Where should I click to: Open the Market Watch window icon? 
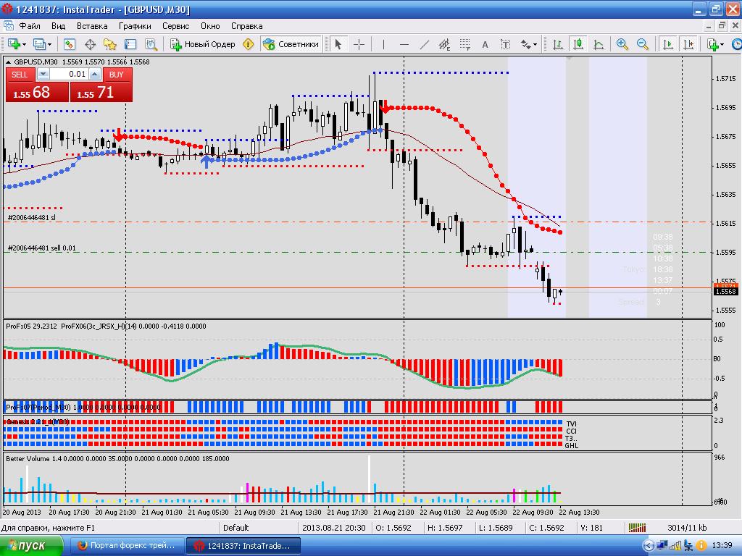pyautogui.click(x=70, y=44)
